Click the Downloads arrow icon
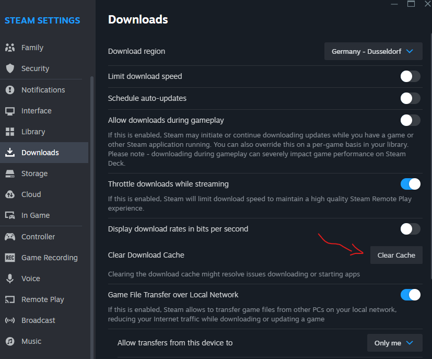432x359 pixels. pos(10,153)
